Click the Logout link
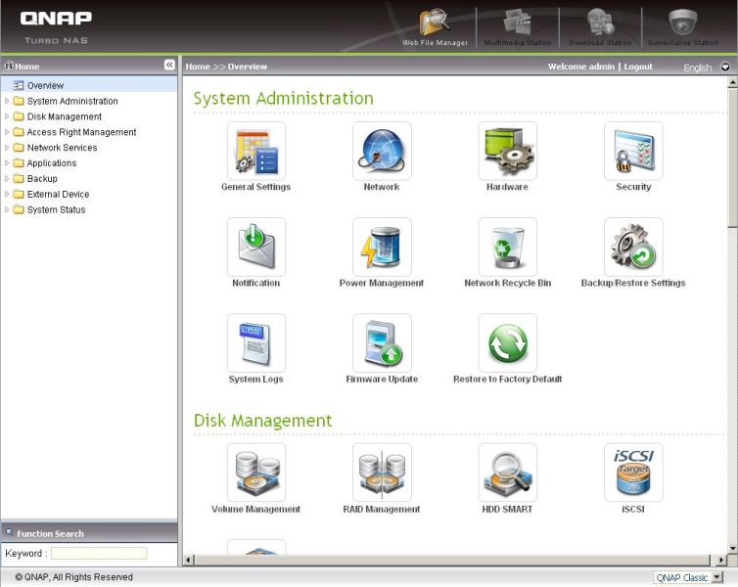 pos(638,67)
